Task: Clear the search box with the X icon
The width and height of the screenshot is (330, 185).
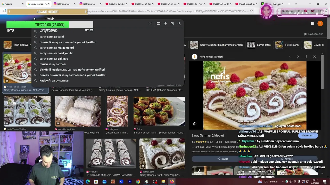Action: click(x=150, y=23)
